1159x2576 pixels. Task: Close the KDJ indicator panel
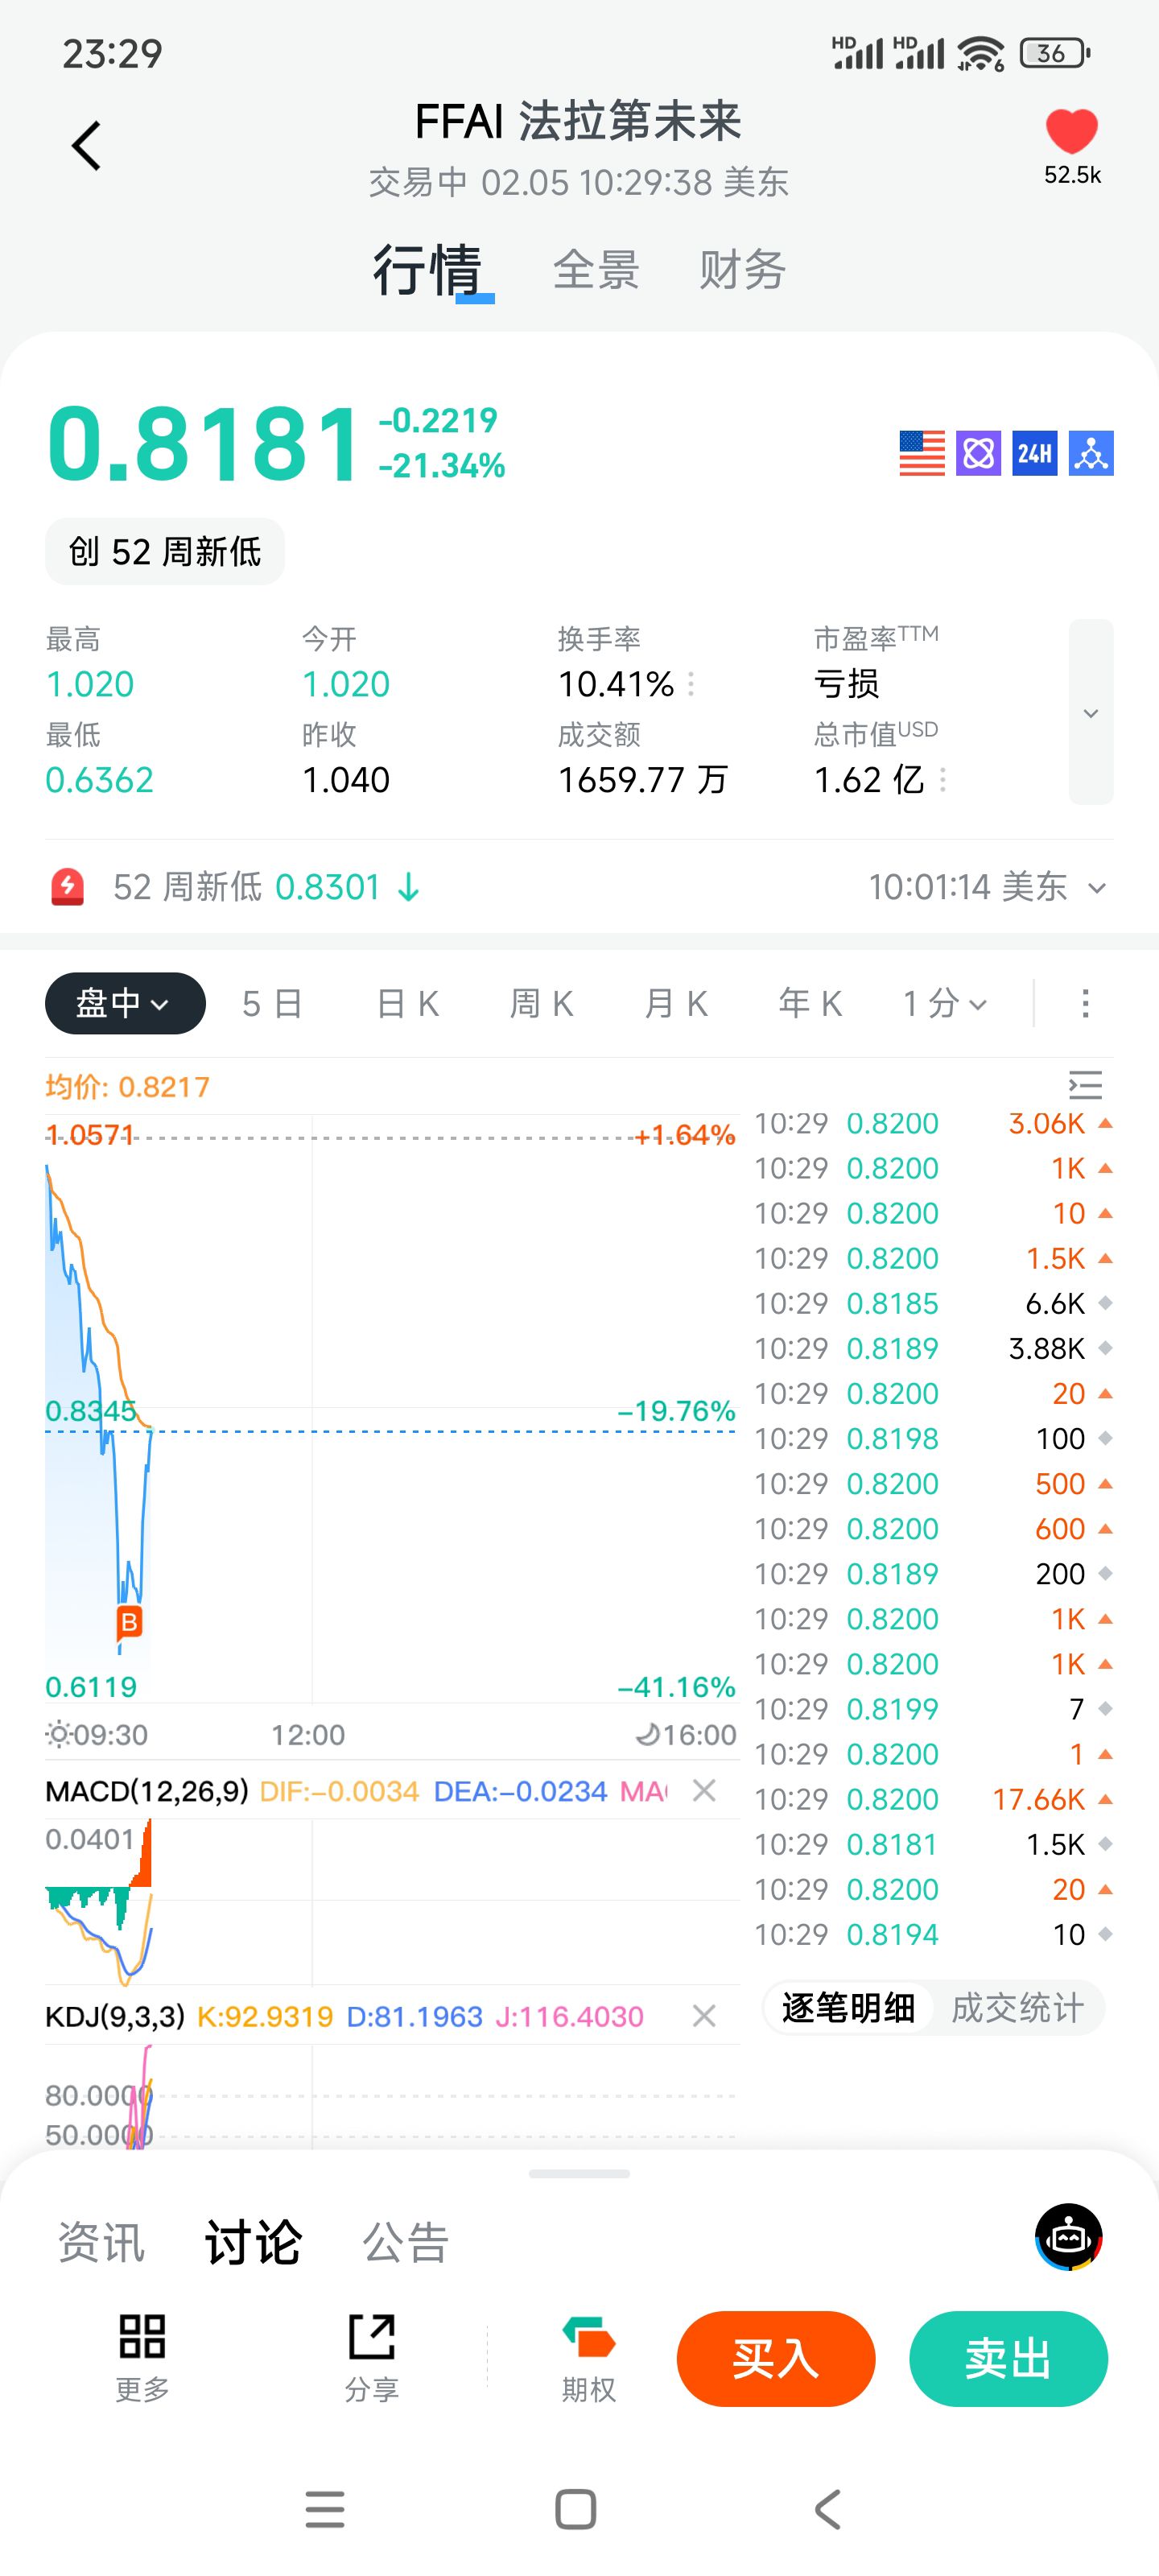click(704, 2016)
